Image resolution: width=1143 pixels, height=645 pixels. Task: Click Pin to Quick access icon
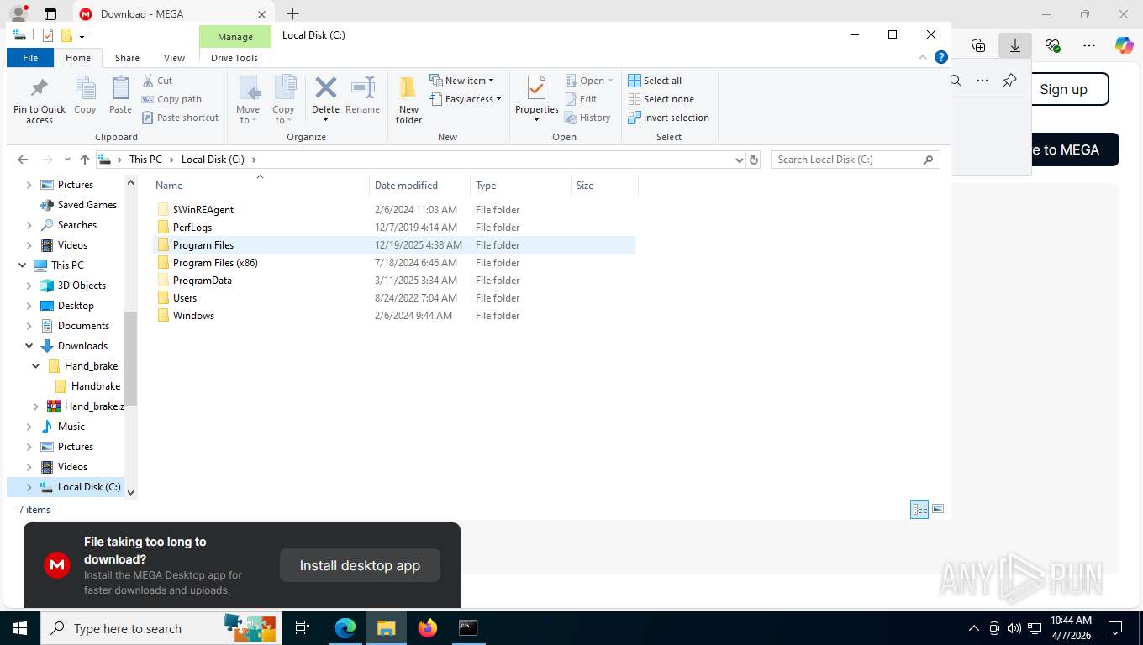(40, 101)
